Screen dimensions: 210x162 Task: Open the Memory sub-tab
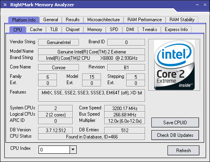click(95, 29)
